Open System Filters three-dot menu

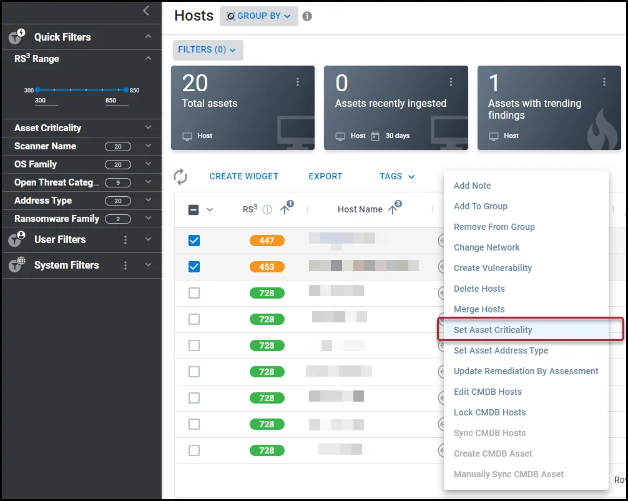click(125, 265)
